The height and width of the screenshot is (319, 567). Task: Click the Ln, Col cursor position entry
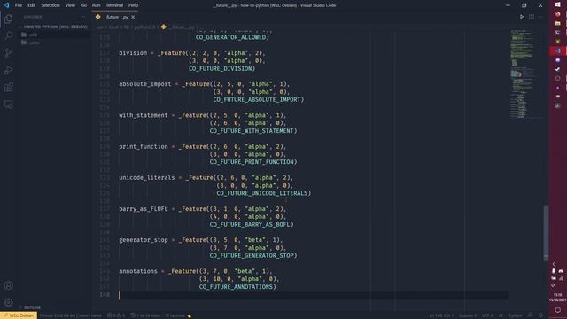(x=441, y=315)
